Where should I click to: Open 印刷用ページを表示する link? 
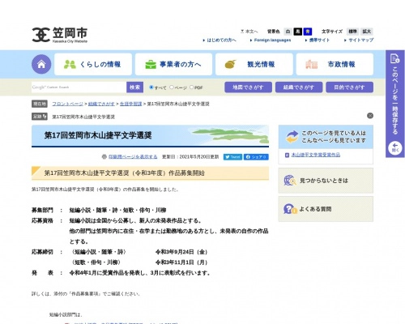coord(133,157)
